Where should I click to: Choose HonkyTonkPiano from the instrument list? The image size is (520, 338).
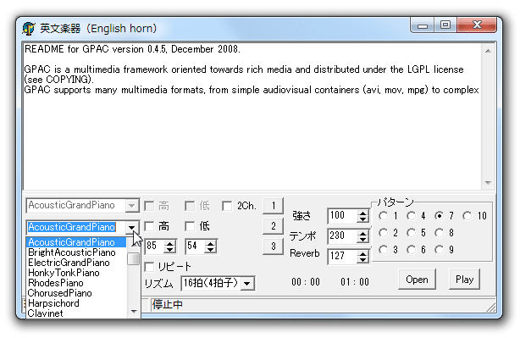76,273
